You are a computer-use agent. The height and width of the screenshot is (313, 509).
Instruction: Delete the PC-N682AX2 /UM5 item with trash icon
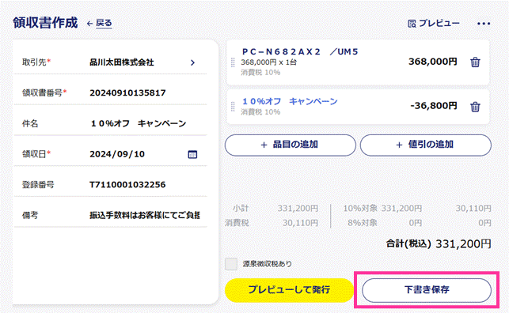tap(475, 62)
